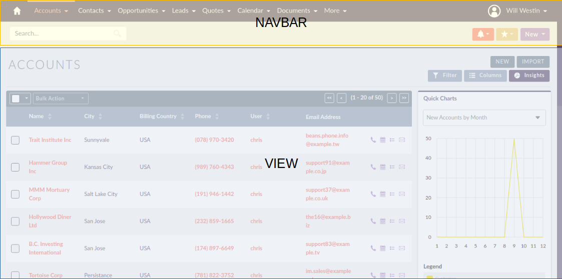
Task: Create task for B.C. Investing International
Action: 392,248
